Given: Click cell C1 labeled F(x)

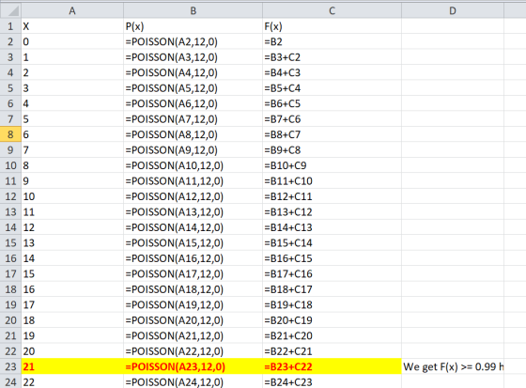Looking at the screenshot, I should click(x=332, y=26).
